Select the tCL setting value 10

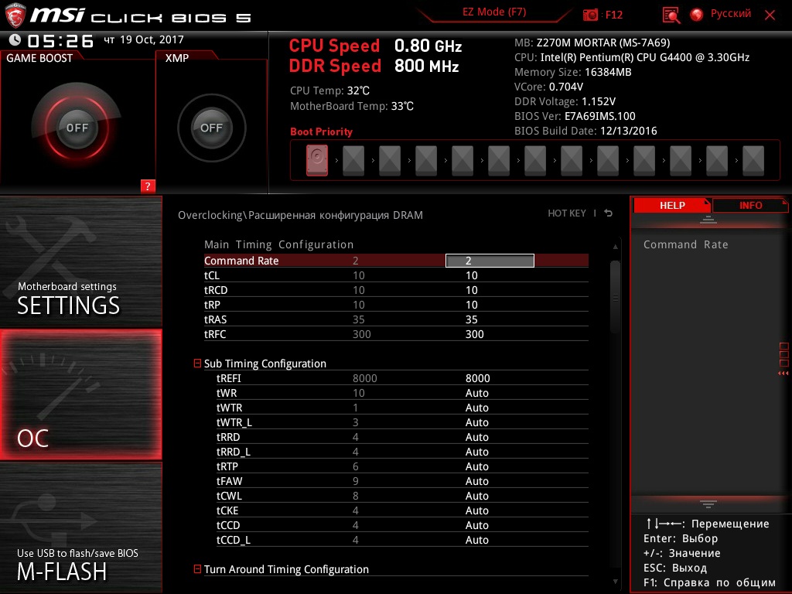click(x=471, y=275)
